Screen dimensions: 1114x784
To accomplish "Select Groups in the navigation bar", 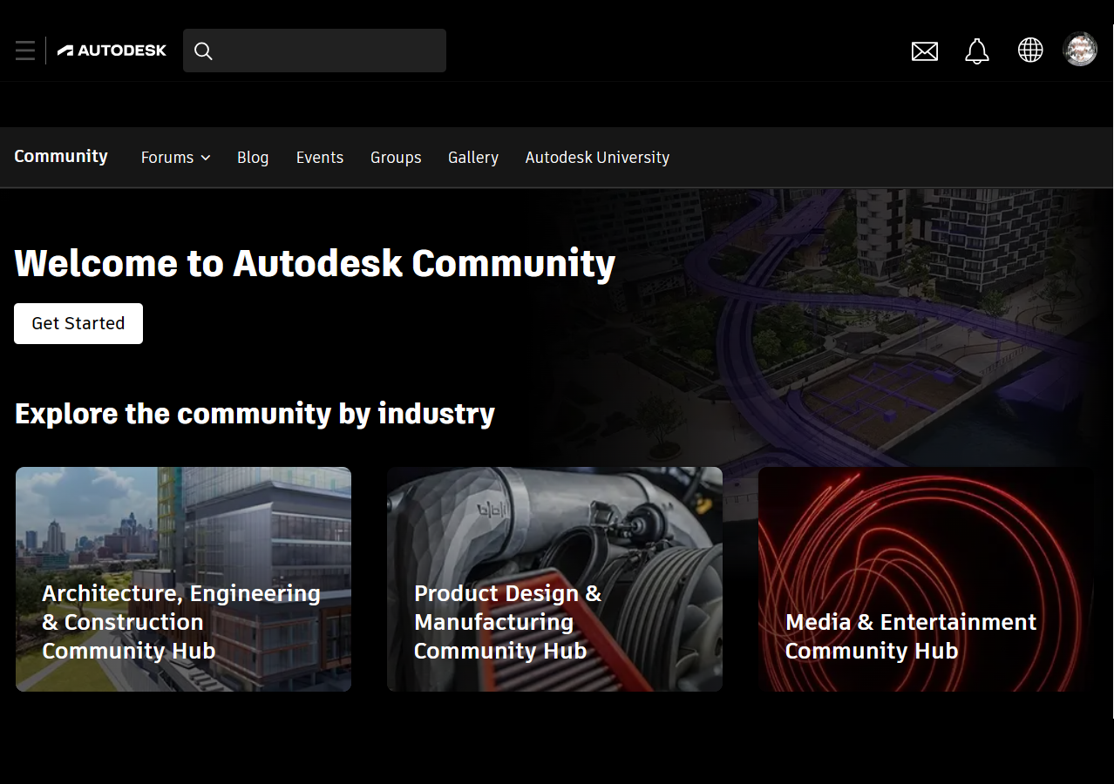I will point(396,158).
